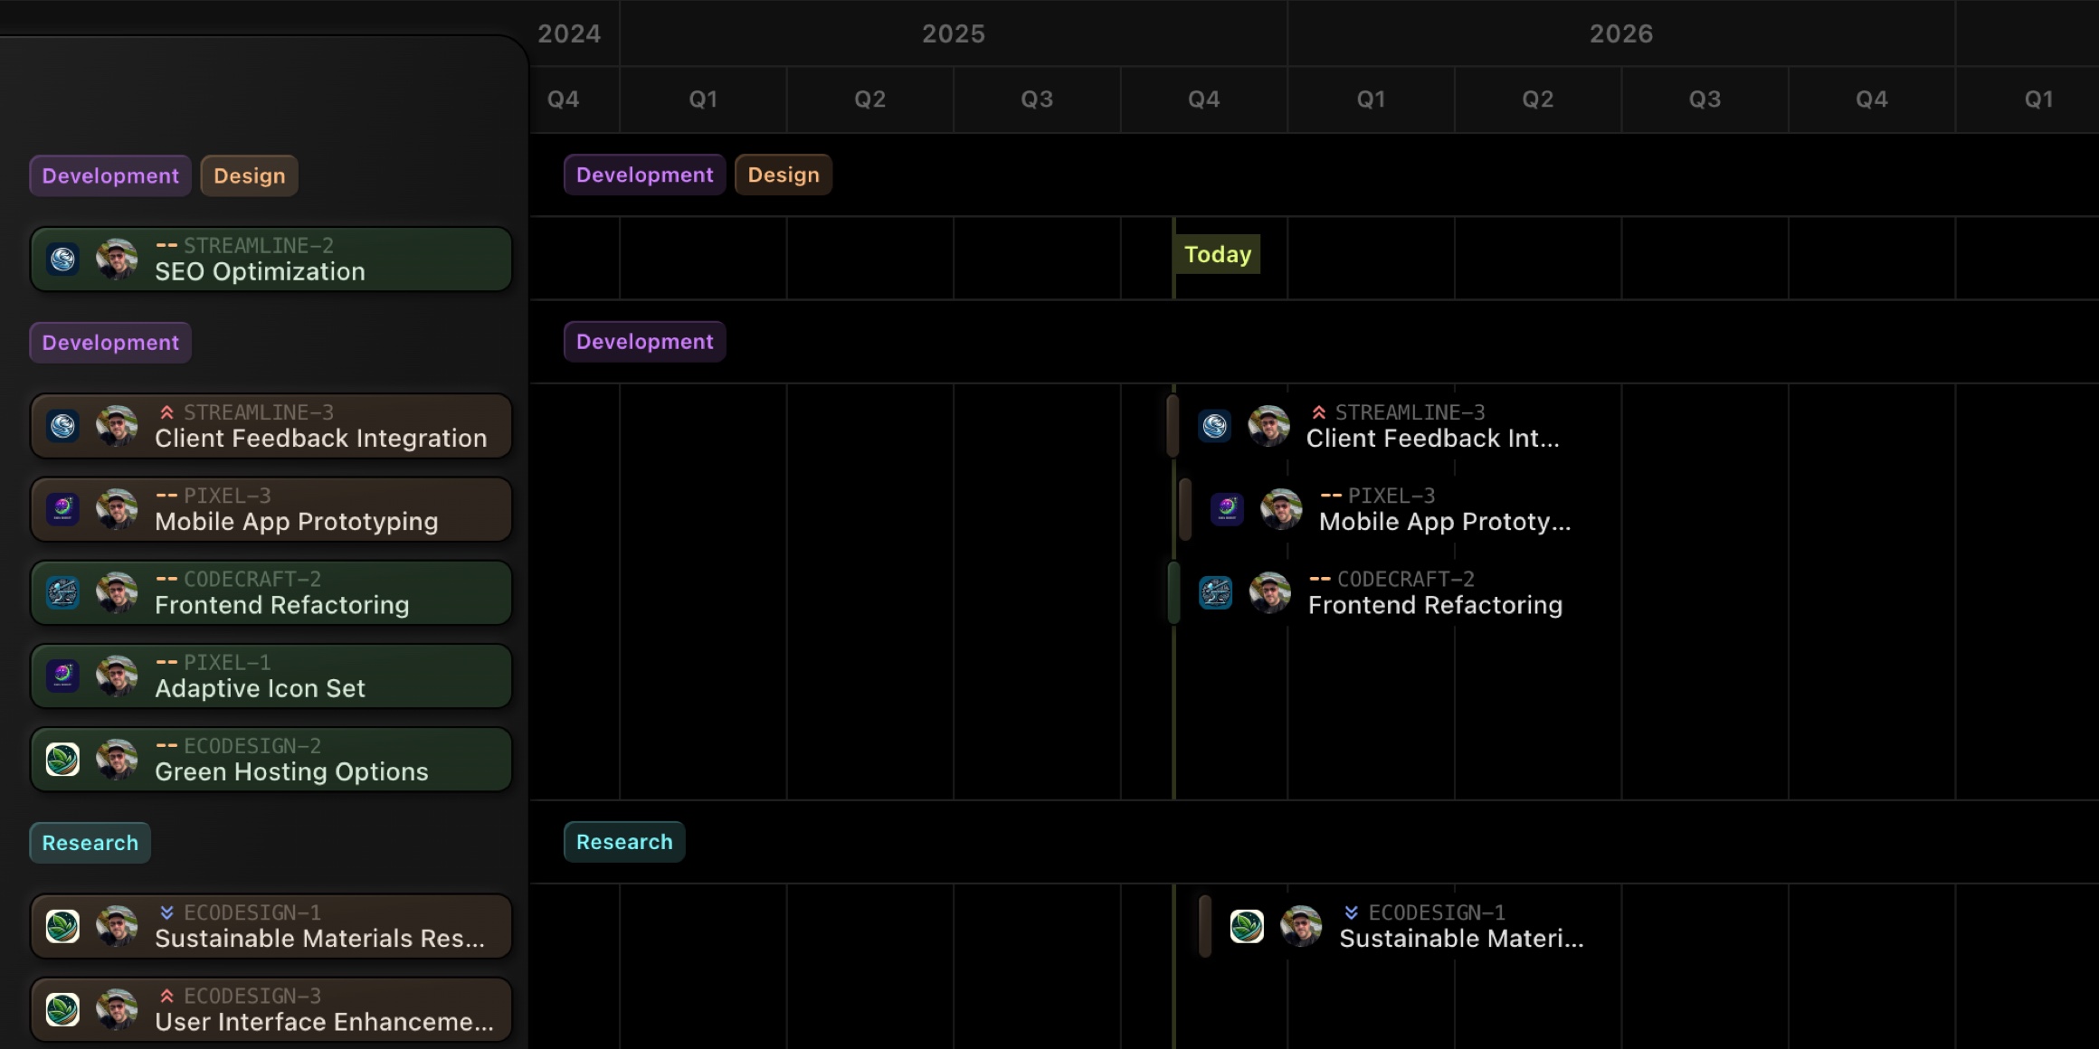
Task: Click the EcoDesign icon on the Sustainable Materials timeline card
Action: 1249,926
